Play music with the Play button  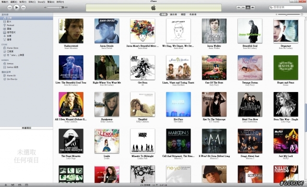(x=16, y=8)
